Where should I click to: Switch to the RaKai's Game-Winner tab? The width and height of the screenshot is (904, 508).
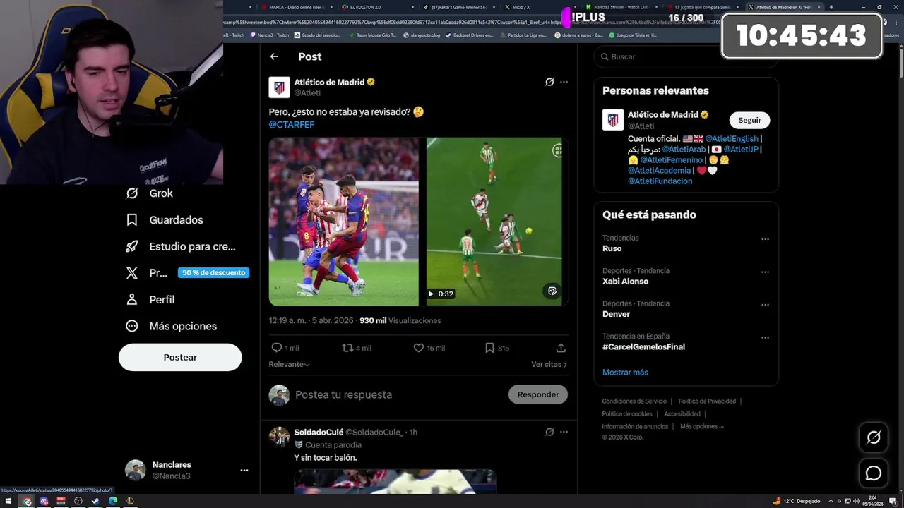tap(459, 7)
